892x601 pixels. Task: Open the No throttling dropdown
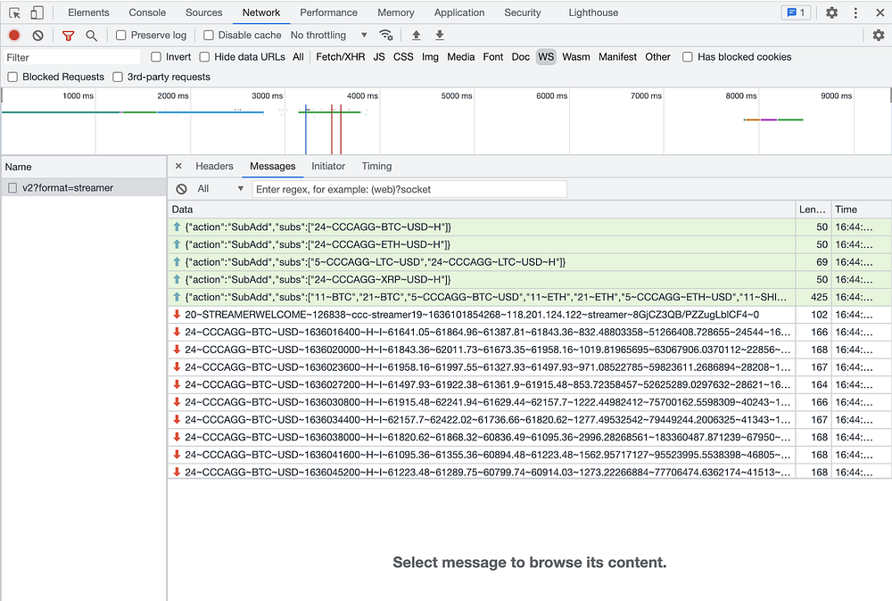click(x=329, y=35)
